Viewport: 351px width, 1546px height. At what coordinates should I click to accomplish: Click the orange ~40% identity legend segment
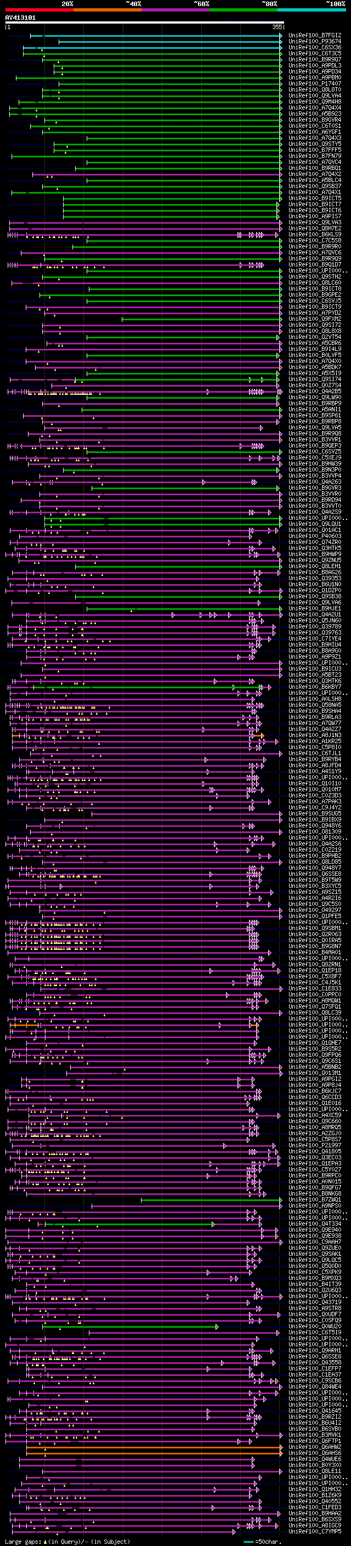(107, 10)
